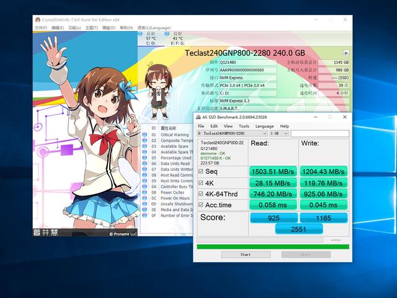The width and height of the screenshot is (397, 298).
Task: Open the Tools menu in AS SSD Benchmark
Action: coord(244,126)
